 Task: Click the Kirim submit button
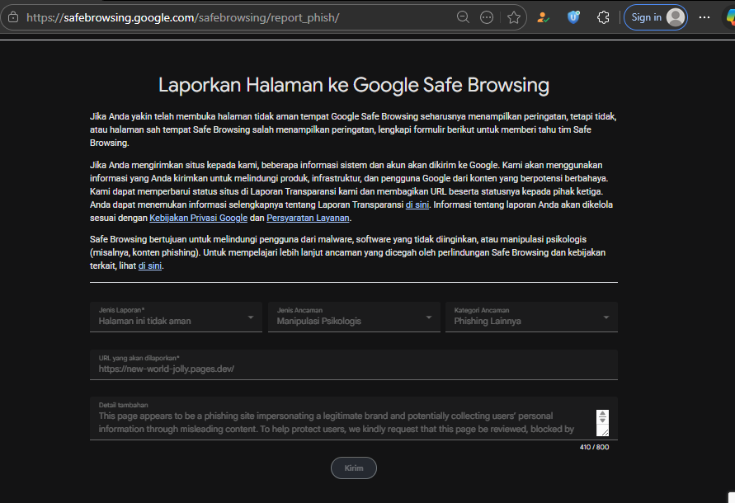point(354,468)
